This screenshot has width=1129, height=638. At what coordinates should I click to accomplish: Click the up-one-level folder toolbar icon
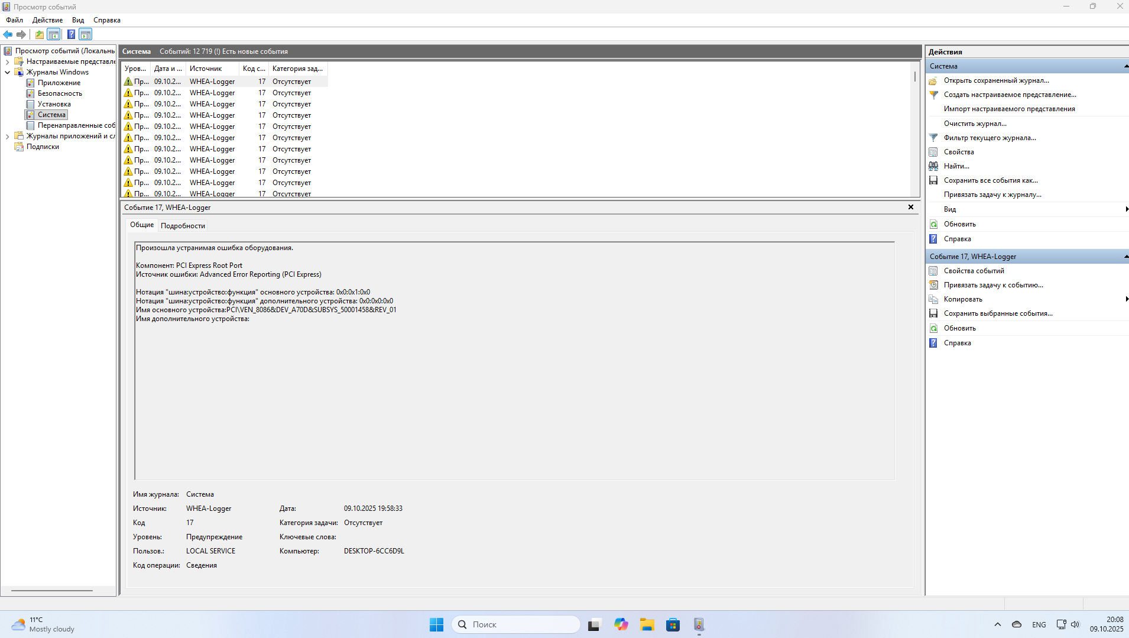(x=40, y=34)
